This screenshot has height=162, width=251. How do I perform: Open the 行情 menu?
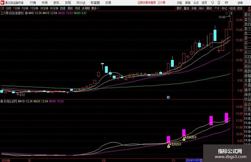coord(33,3)
